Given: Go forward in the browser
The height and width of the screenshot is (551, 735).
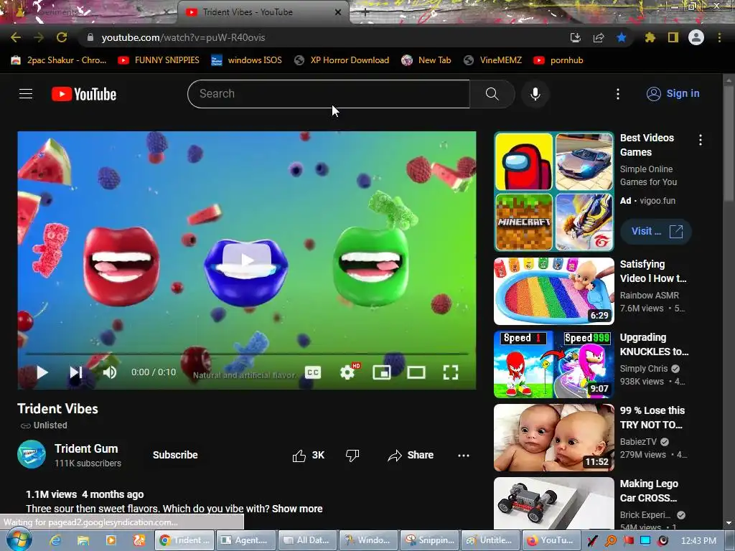Looking at the screenshot, I should [x=39, y=37].
